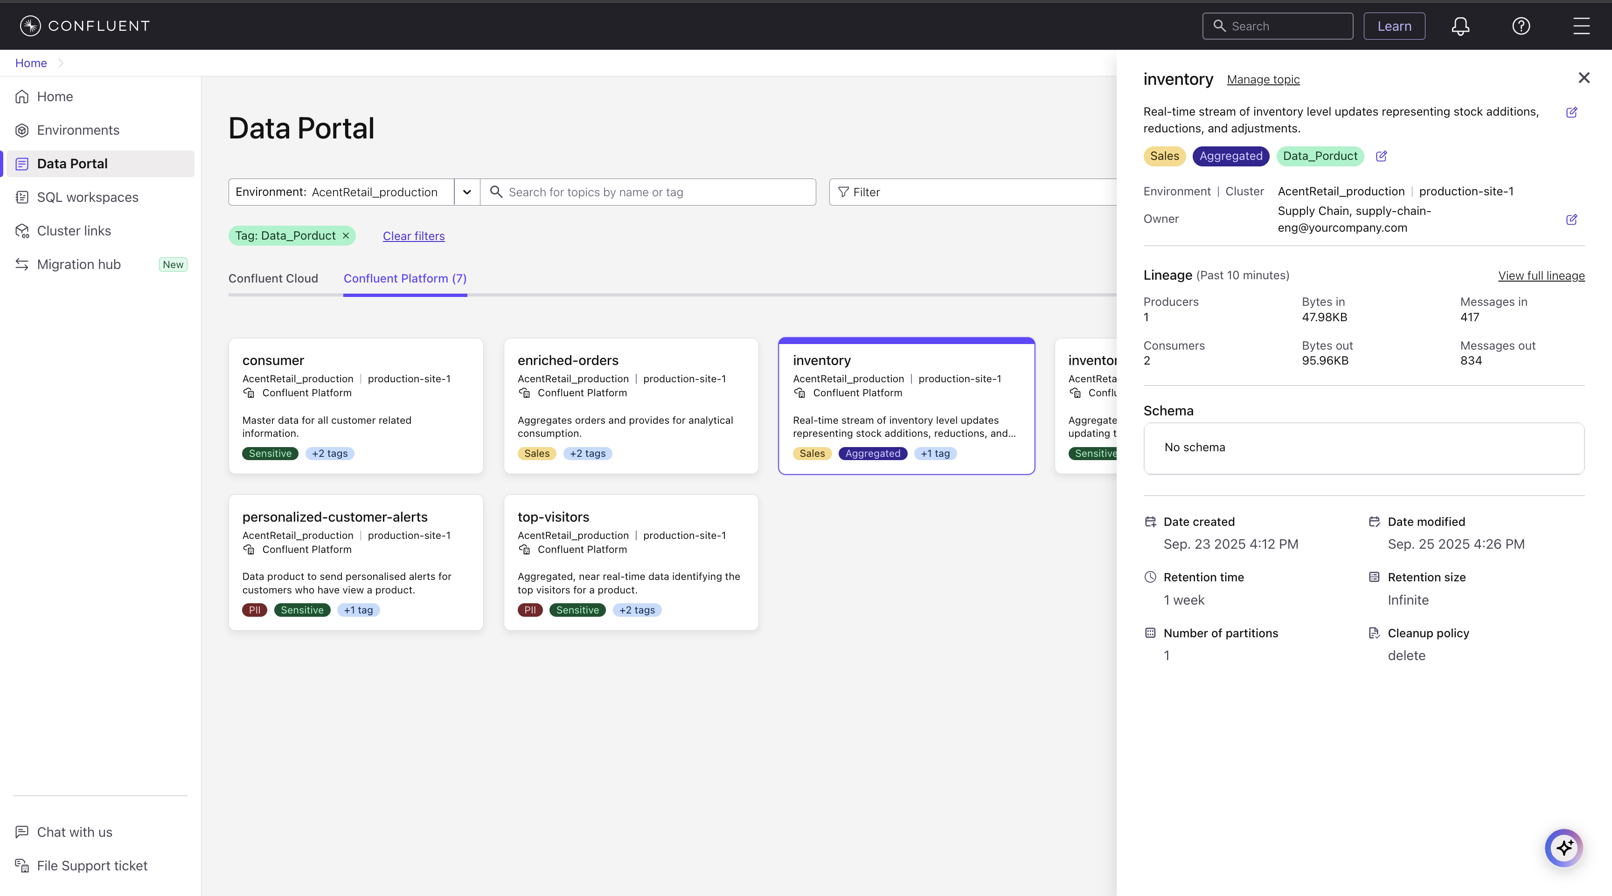
Task: Click the Retention time clock icon
Action: [x=1150, y=577]
